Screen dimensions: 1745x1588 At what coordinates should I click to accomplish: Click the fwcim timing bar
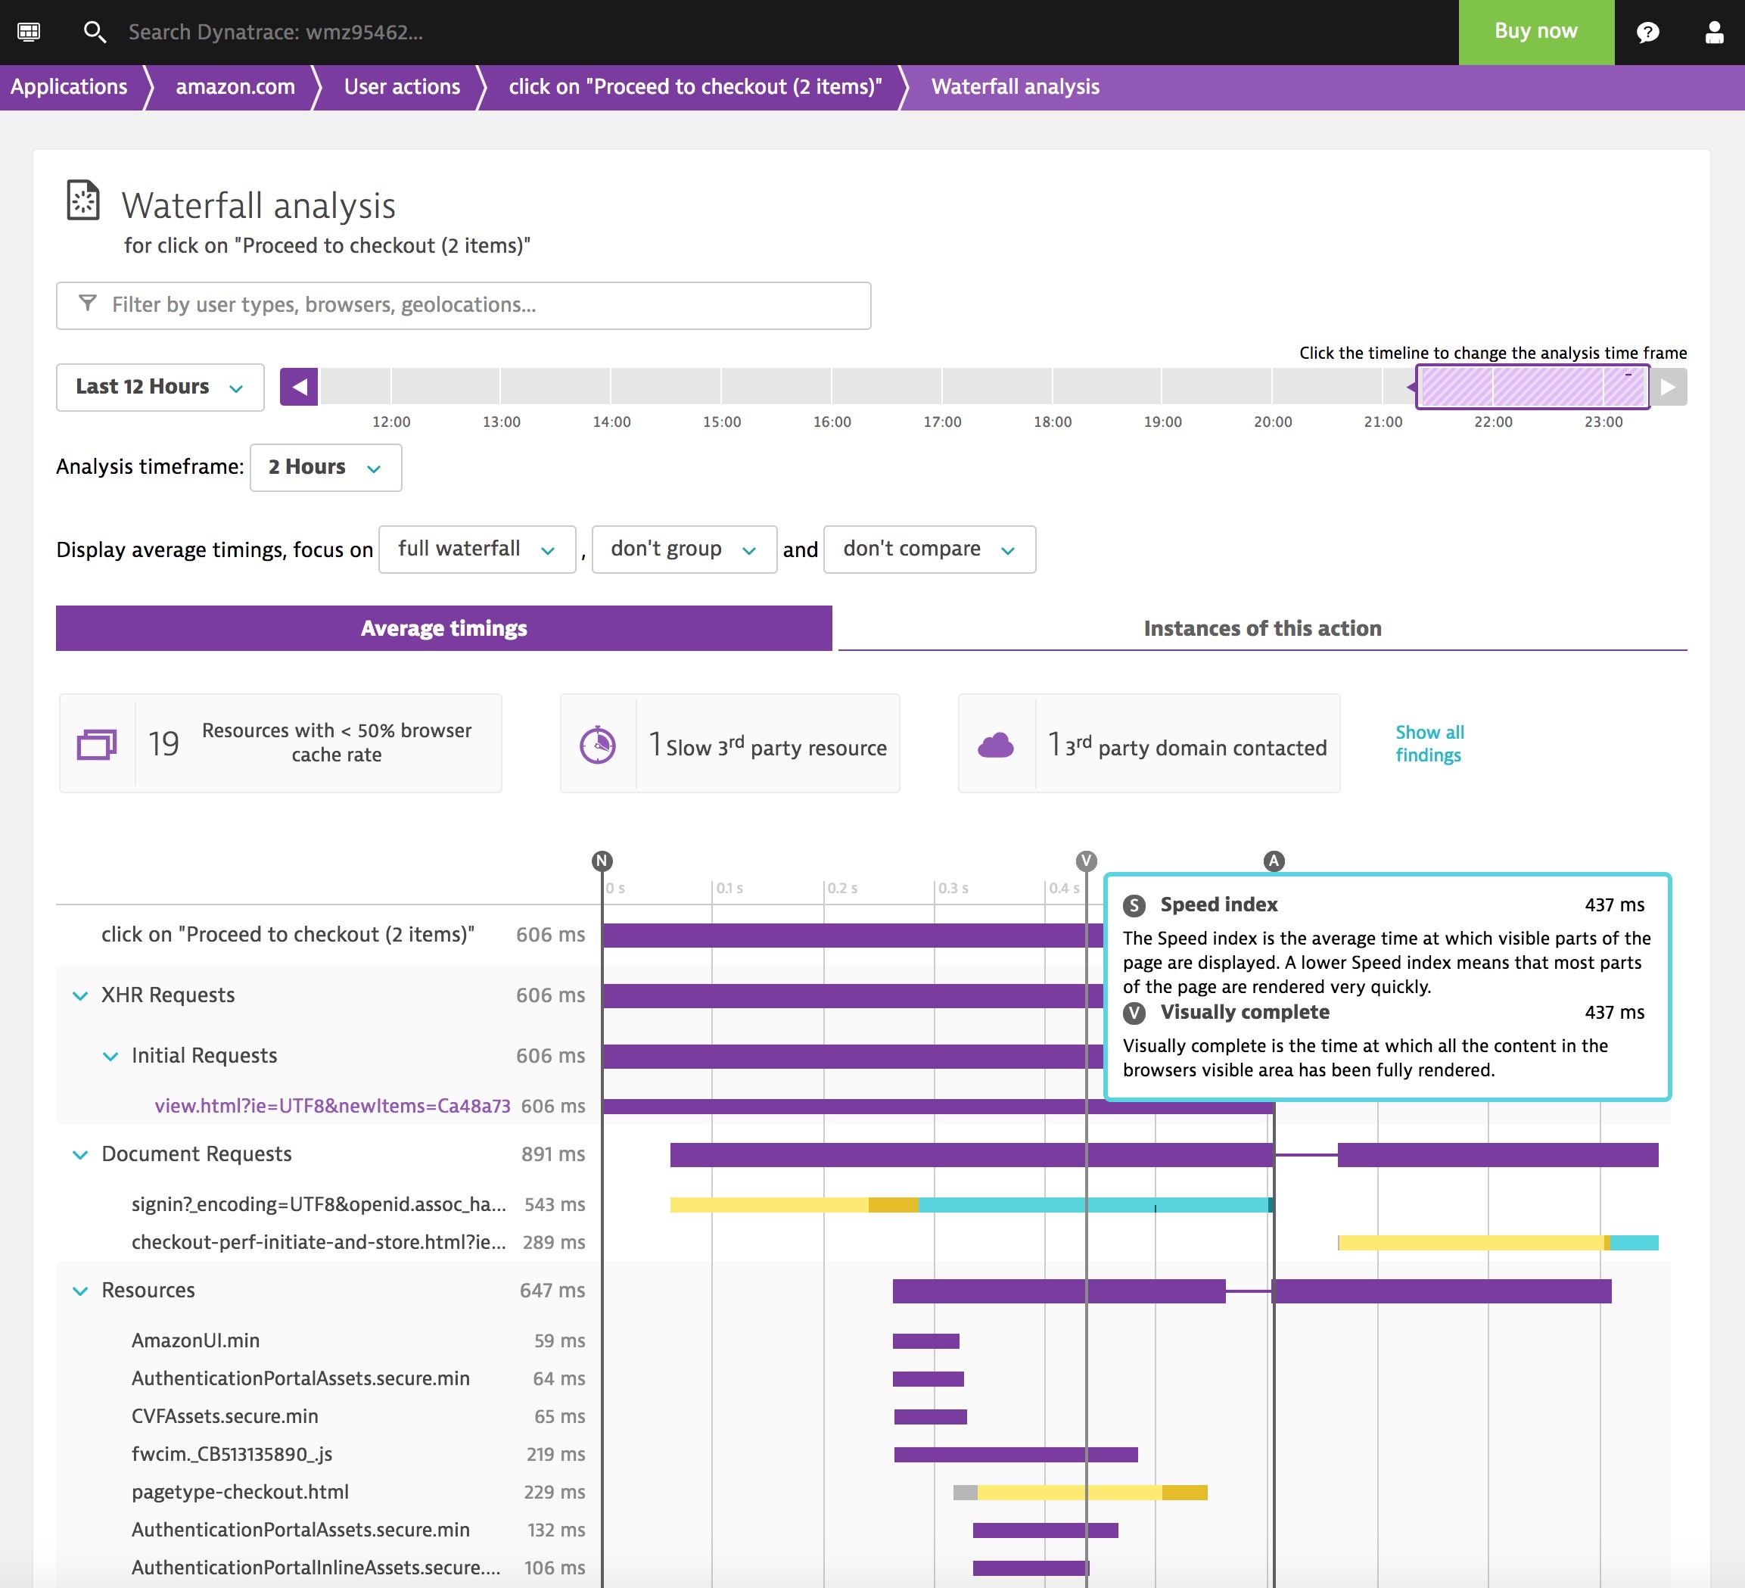point(1016,1455)
